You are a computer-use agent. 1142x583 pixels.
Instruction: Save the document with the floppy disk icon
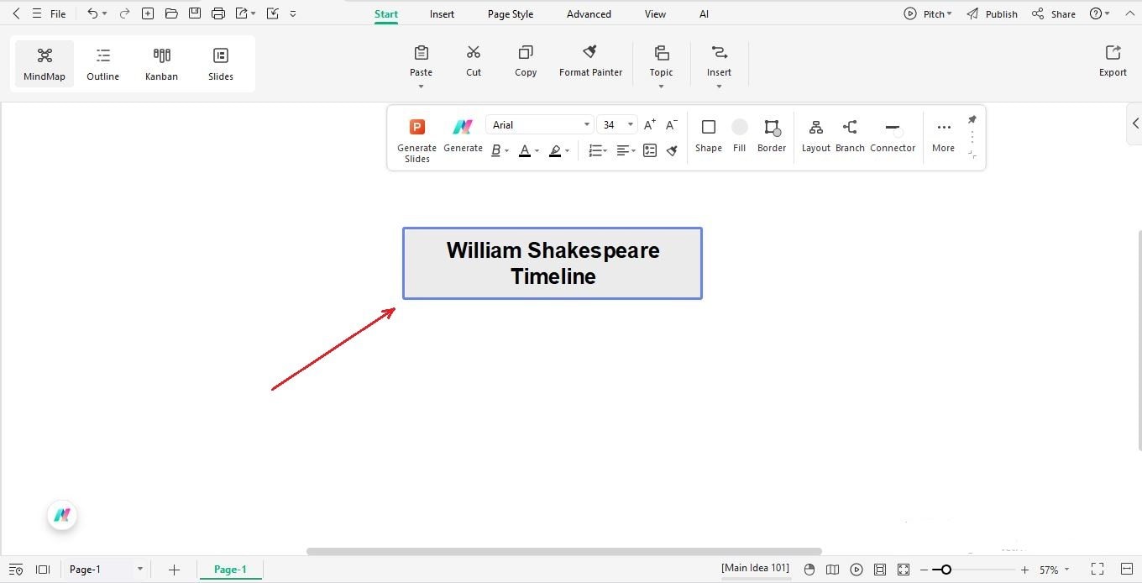pyautogui.click(x=195, y=13)
